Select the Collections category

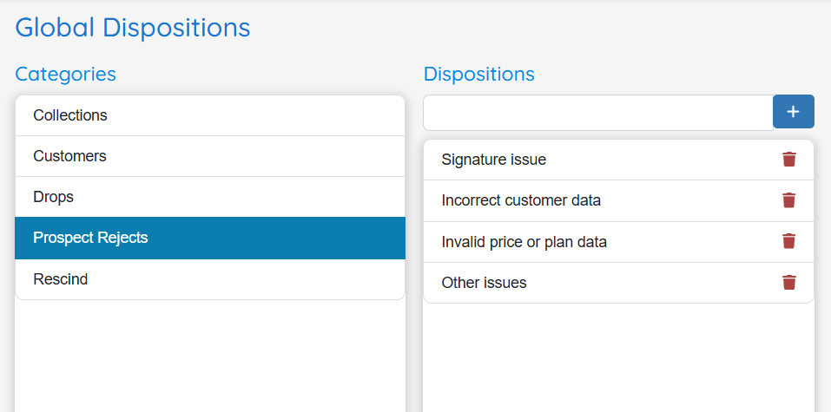click(x=210, y=115)
